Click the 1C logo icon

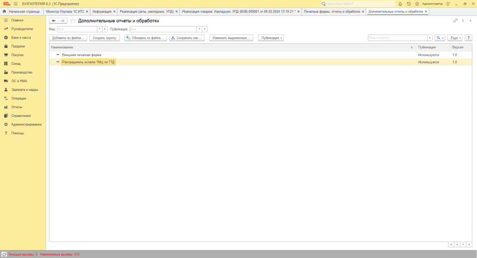(x=7, y=4)
